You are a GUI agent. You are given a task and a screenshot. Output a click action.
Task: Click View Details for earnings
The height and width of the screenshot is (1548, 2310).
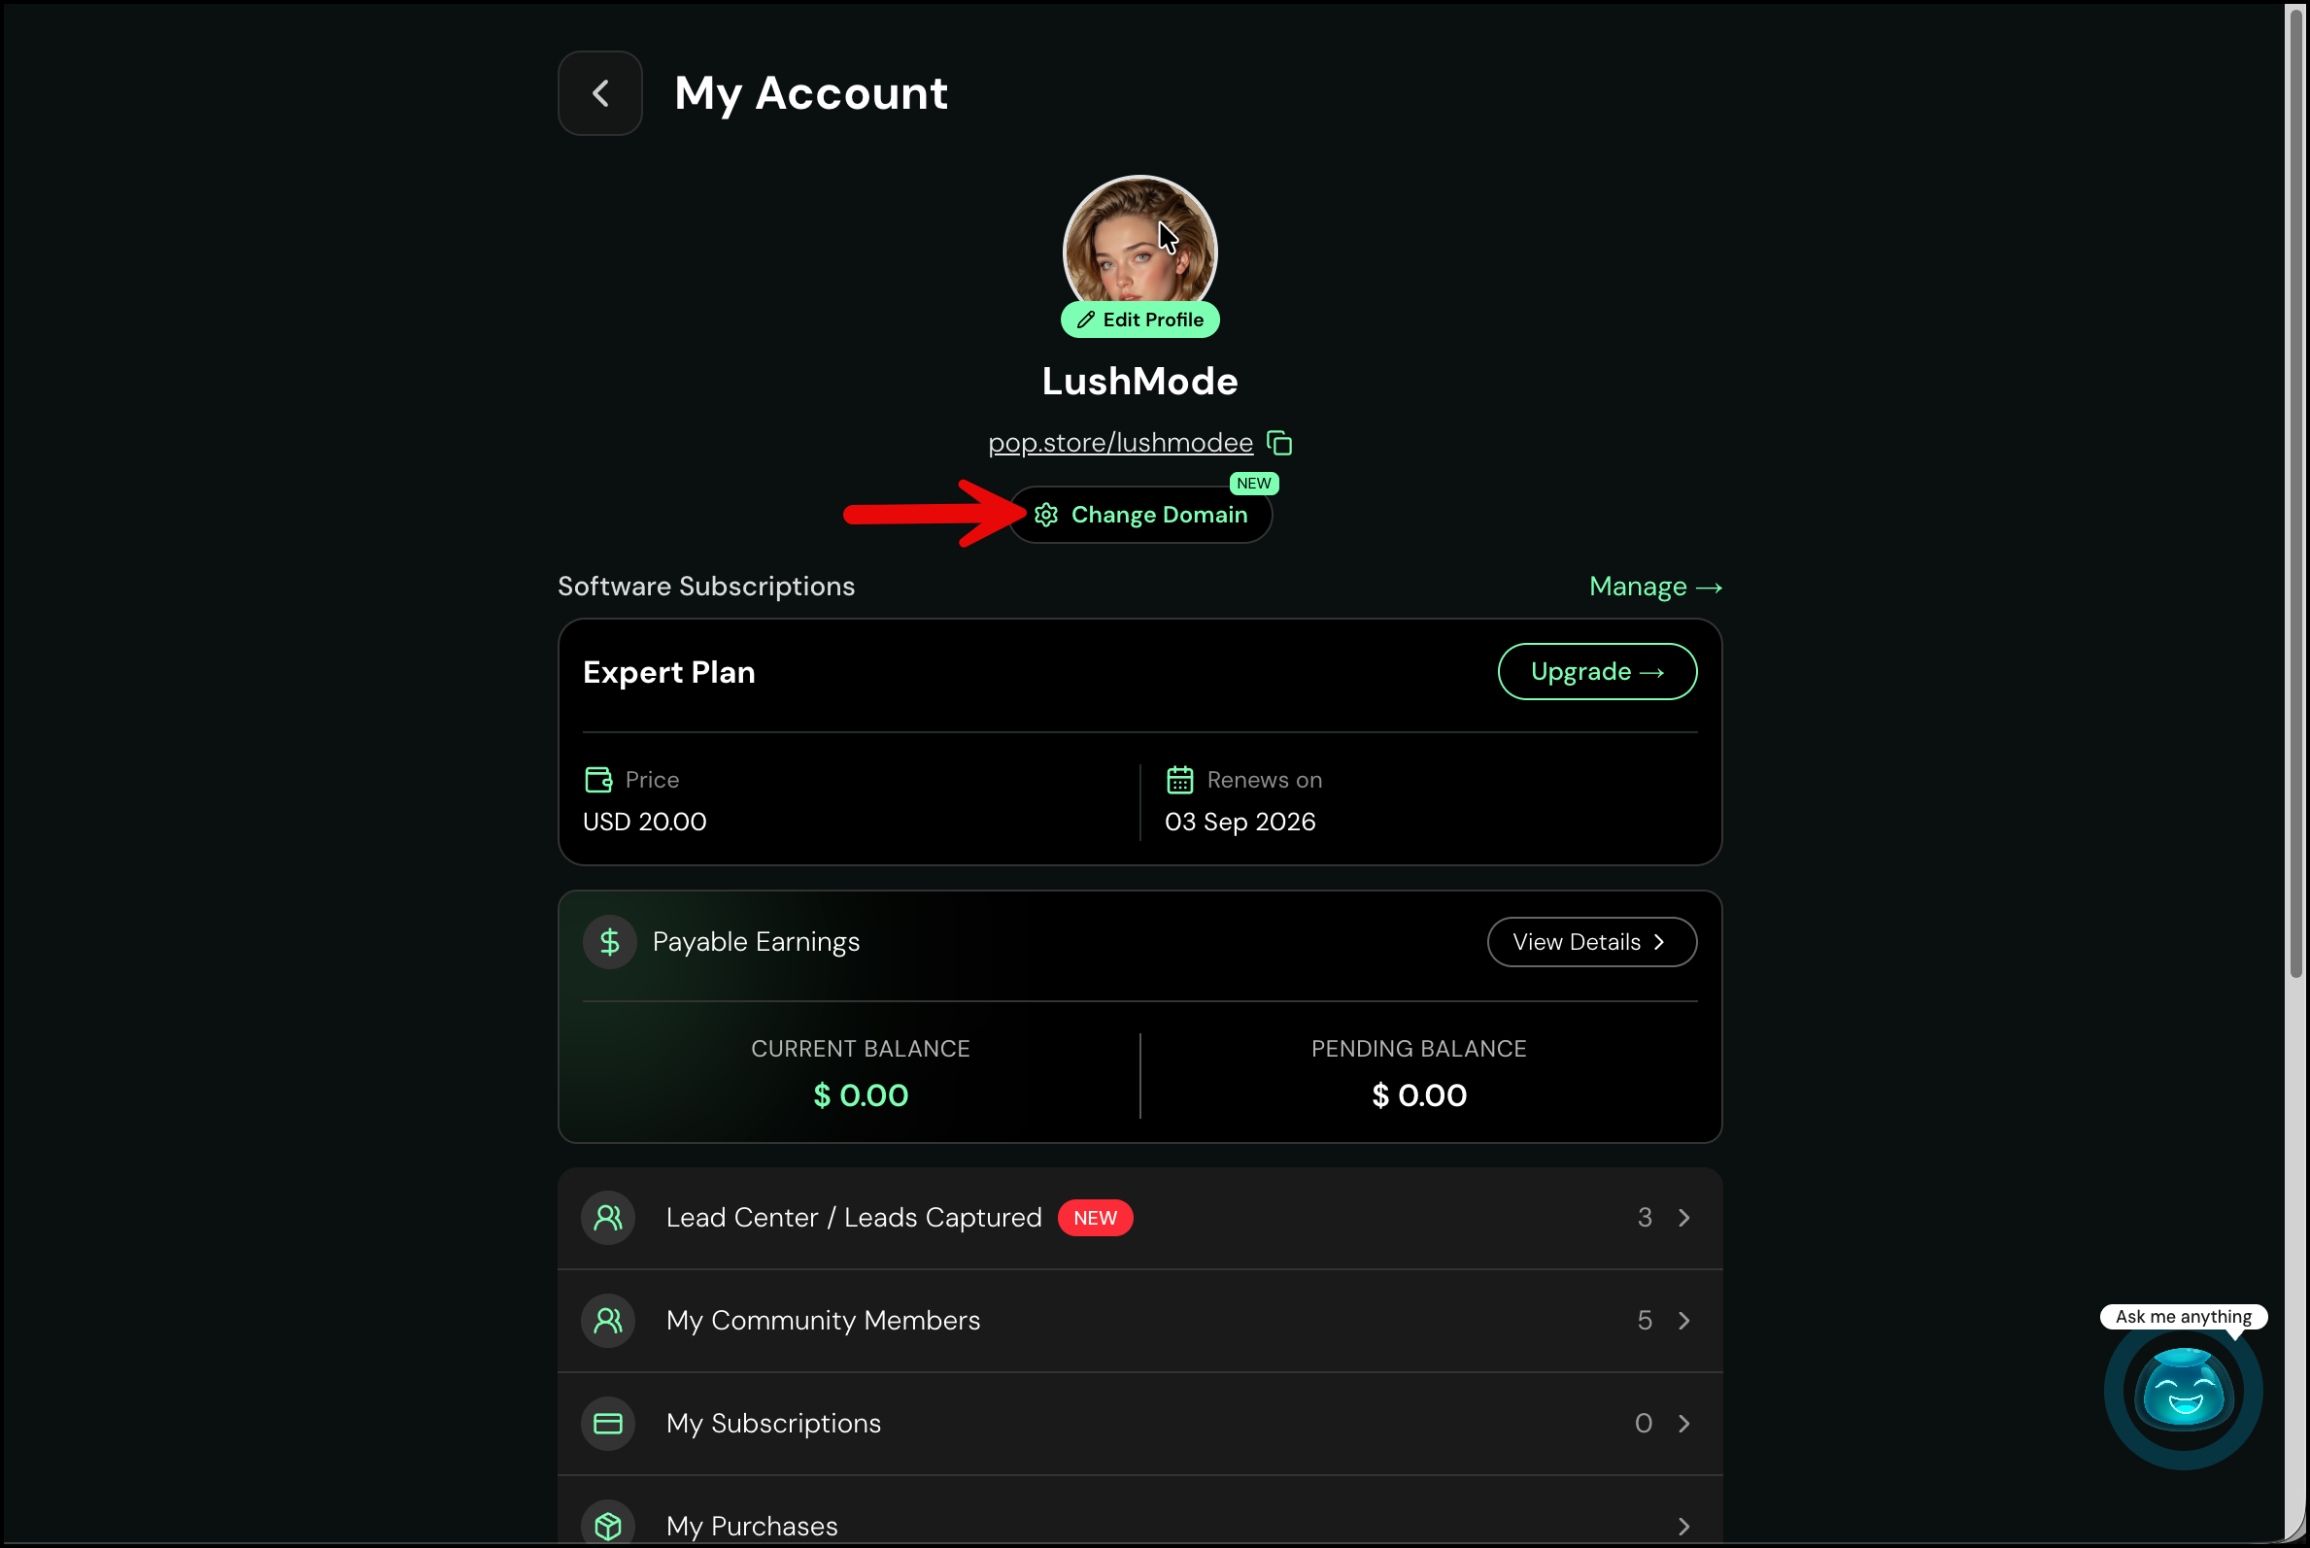1592,942
